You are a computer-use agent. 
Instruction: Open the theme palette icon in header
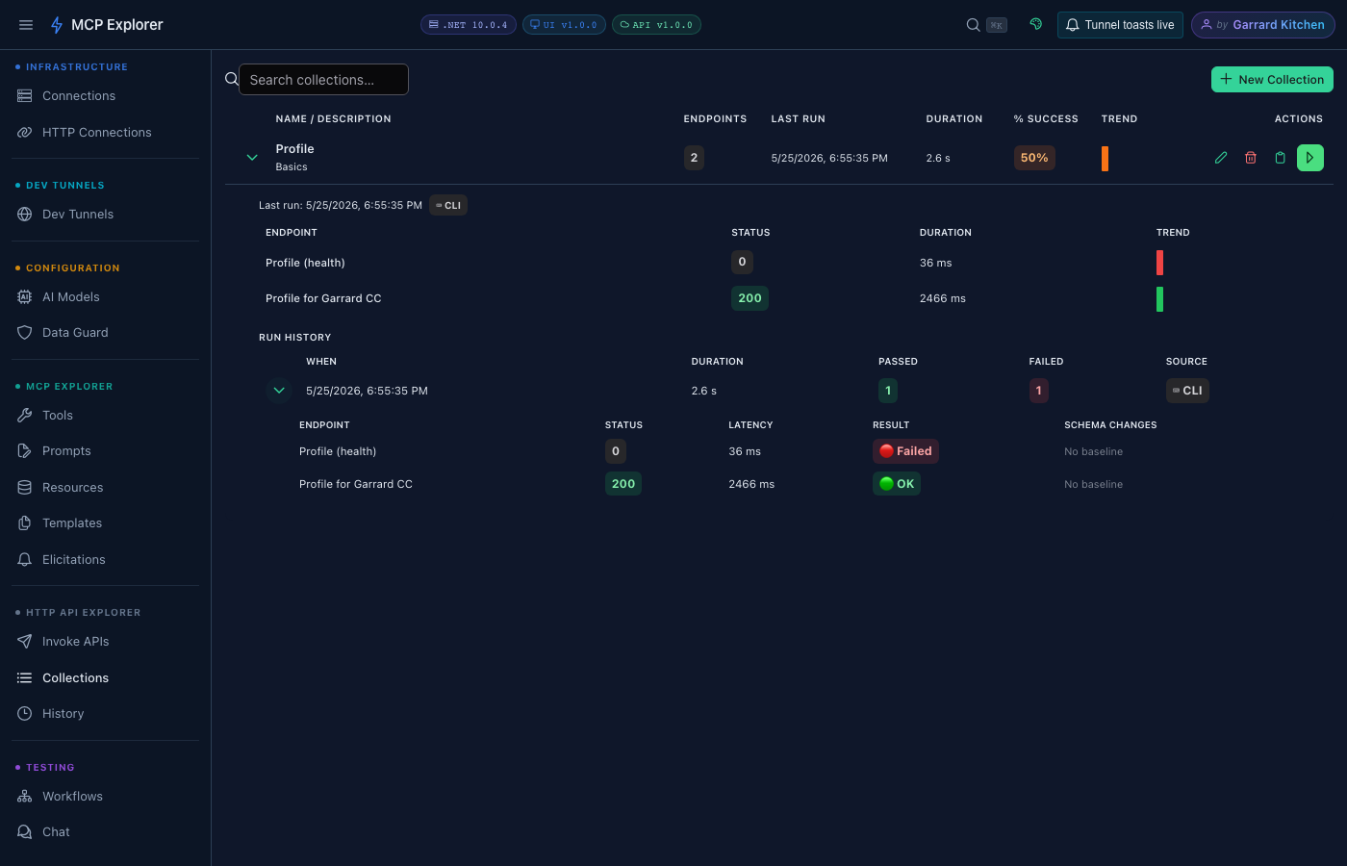point(1036,24)
